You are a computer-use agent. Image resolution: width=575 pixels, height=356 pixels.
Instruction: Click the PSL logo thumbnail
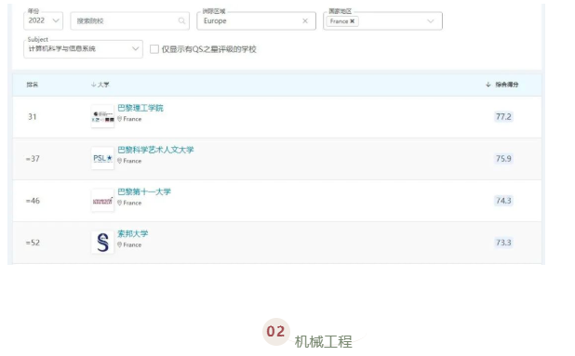point(102,158)
